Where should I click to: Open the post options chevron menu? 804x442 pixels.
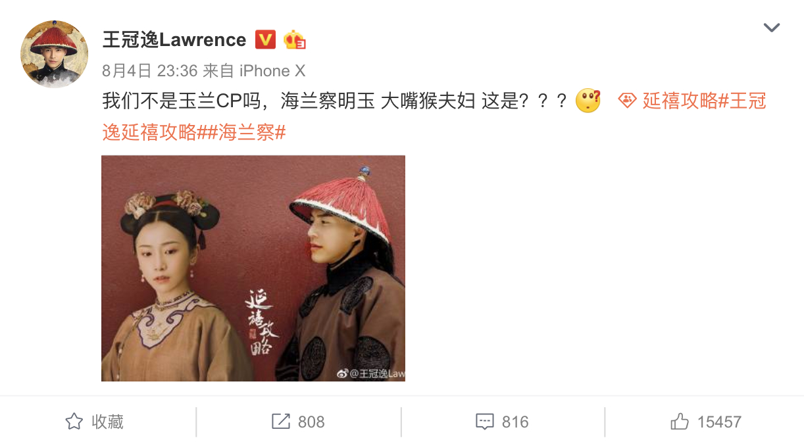(x=771, y=28)
